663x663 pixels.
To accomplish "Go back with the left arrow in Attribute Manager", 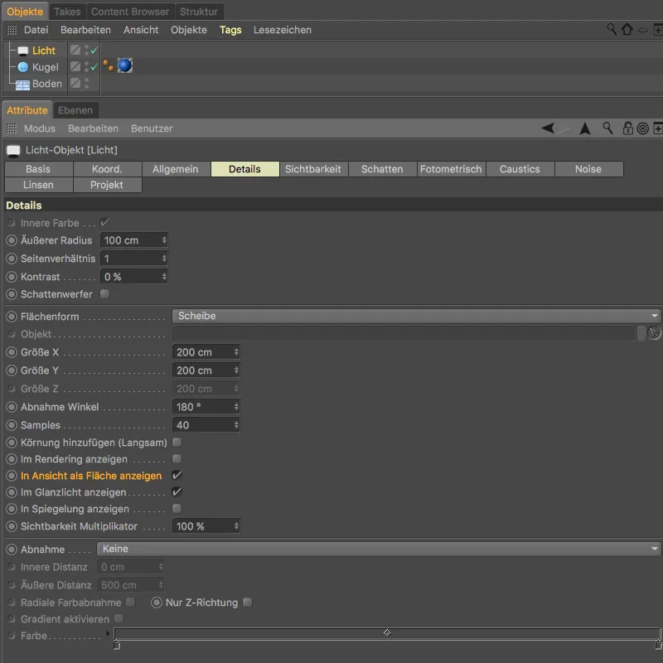I will click(x=548, y=128).
